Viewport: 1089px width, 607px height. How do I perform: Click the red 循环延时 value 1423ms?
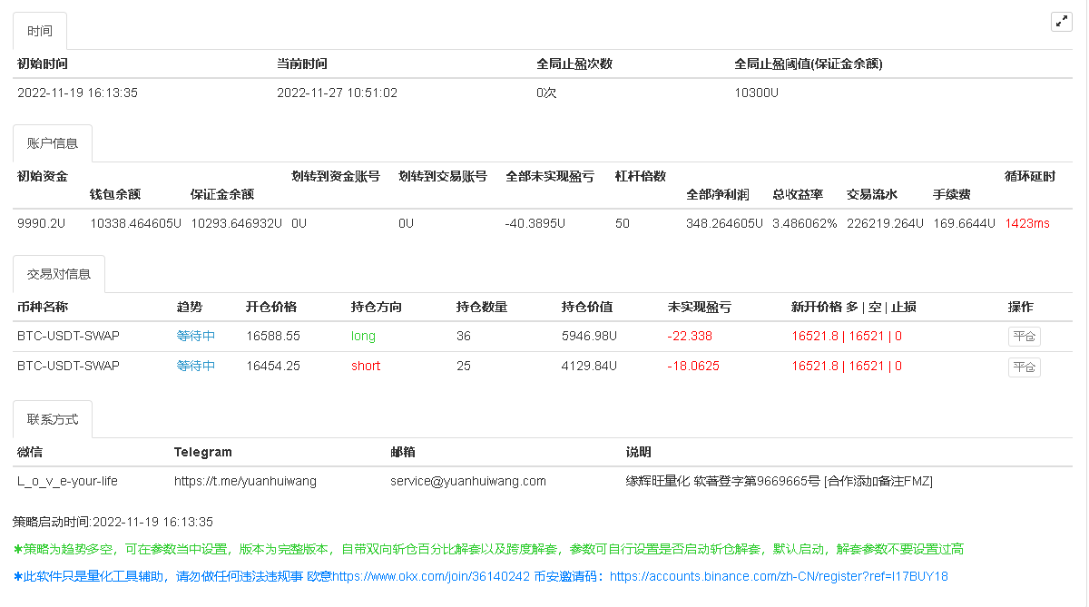pyautogui.click(x=1025, y=222)
